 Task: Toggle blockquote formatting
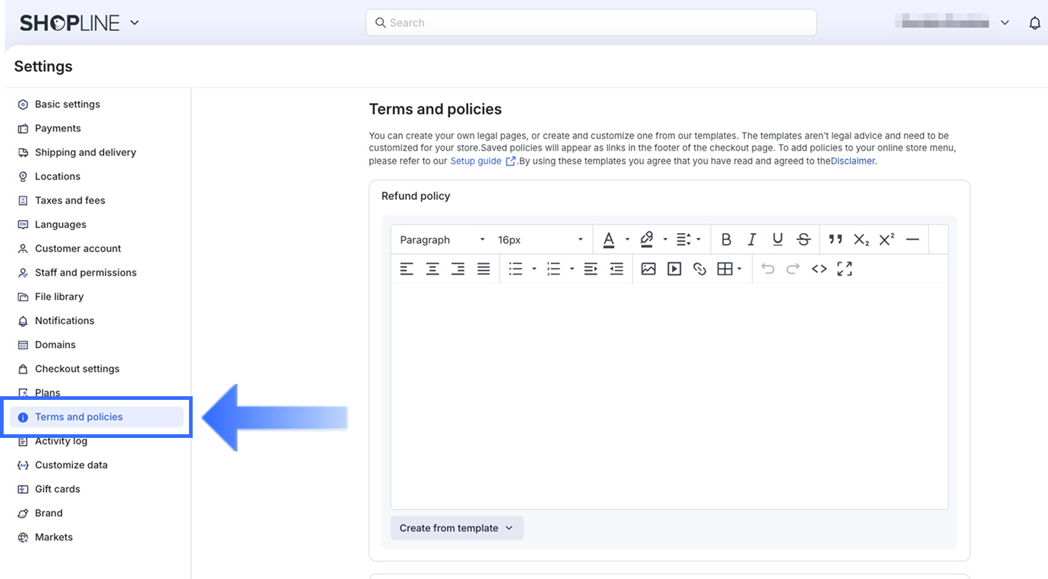click(835, 240)
